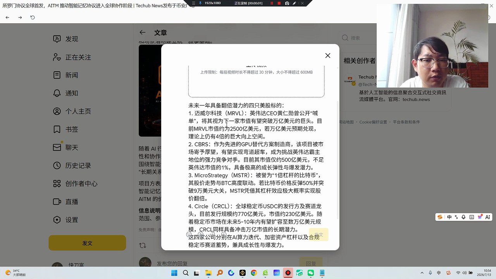Close the post dialog with X
This screenshot has height=279, width=496.
pyautogui.click(x=328, y=55)
